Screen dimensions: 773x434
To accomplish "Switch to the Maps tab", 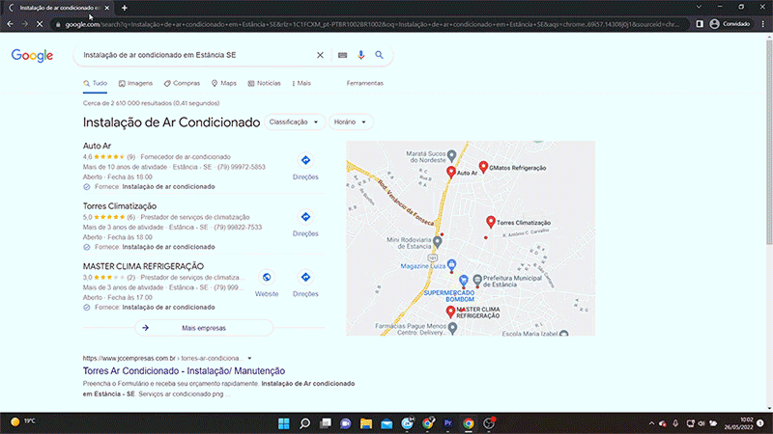I will tap(224, 83).
